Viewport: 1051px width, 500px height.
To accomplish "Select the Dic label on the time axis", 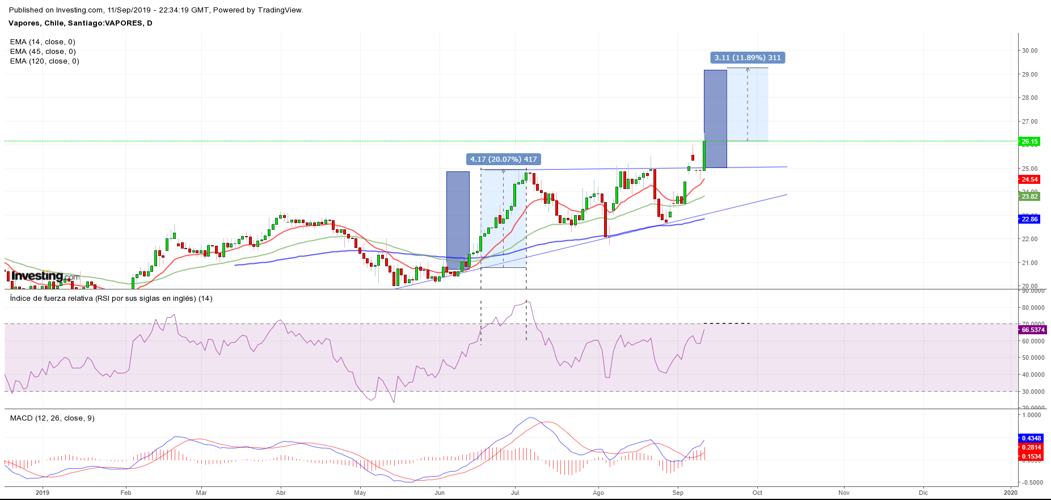I will pyautogui.click(x=923, y=493).
